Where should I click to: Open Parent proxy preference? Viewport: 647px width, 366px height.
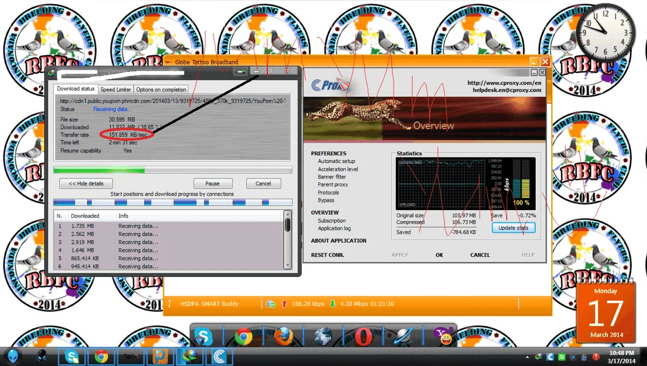(333, 185)
